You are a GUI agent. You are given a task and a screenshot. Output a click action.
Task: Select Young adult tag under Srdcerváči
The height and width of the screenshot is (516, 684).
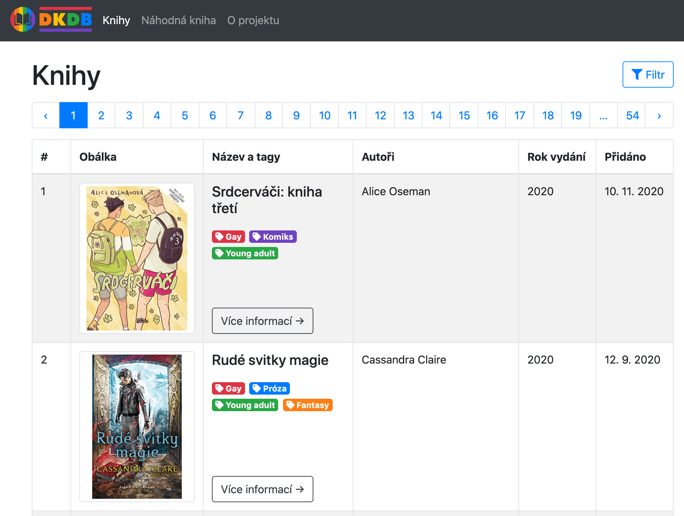tap(245, 253)
